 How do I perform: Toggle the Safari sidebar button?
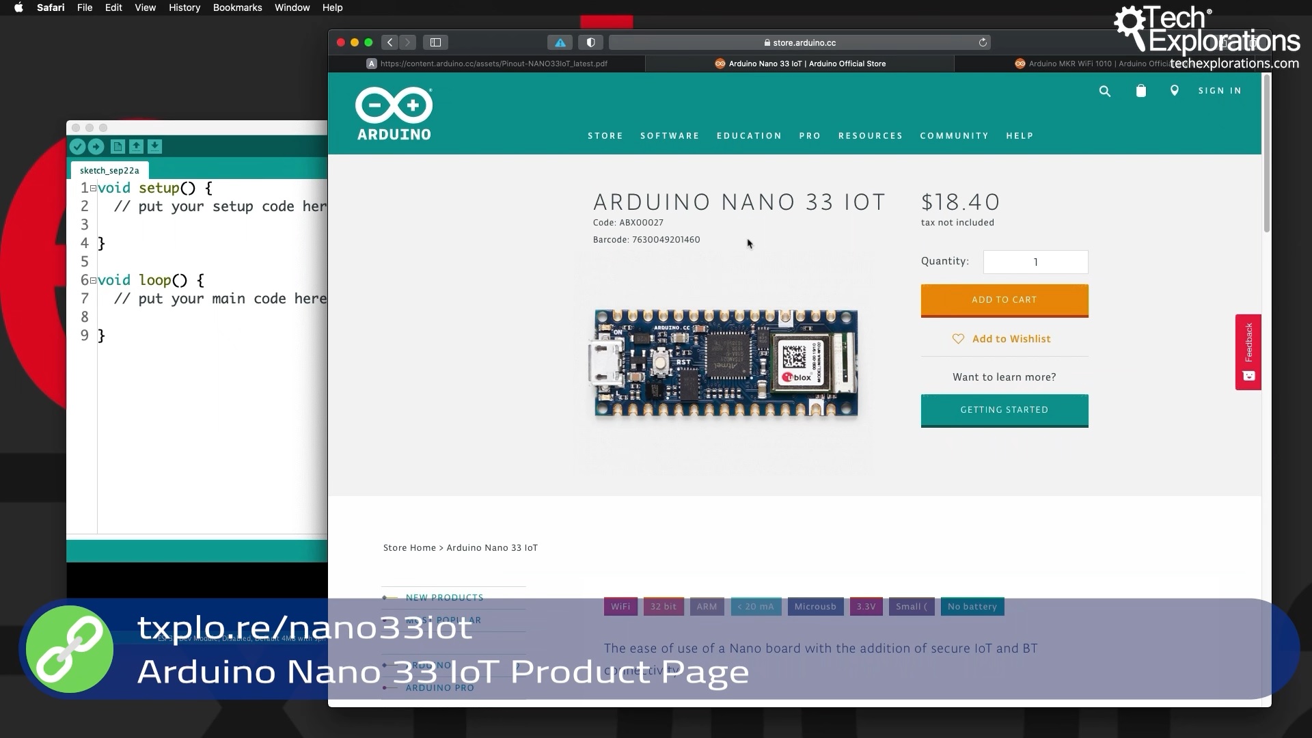tap(435, 42)
